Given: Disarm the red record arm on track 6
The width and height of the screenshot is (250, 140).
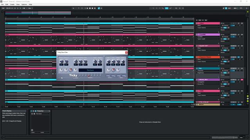Looking at the screenshot, I should point(242,79).
